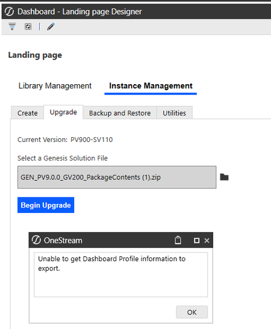Click OneStream logo in Dashboard title bar

9,11
